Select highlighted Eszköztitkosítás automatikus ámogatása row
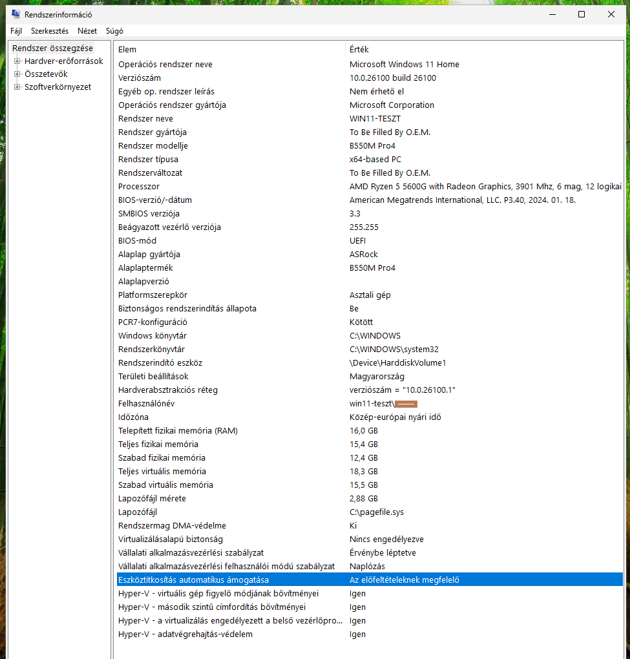The height and width of the screenshot is (659, 630). [370, 580]
